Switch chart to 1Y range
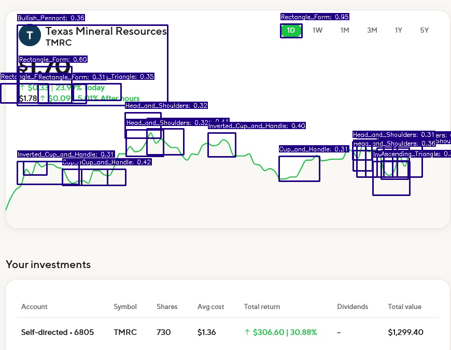The width and height of the screenshot is (451, 350). click(398, 30)
